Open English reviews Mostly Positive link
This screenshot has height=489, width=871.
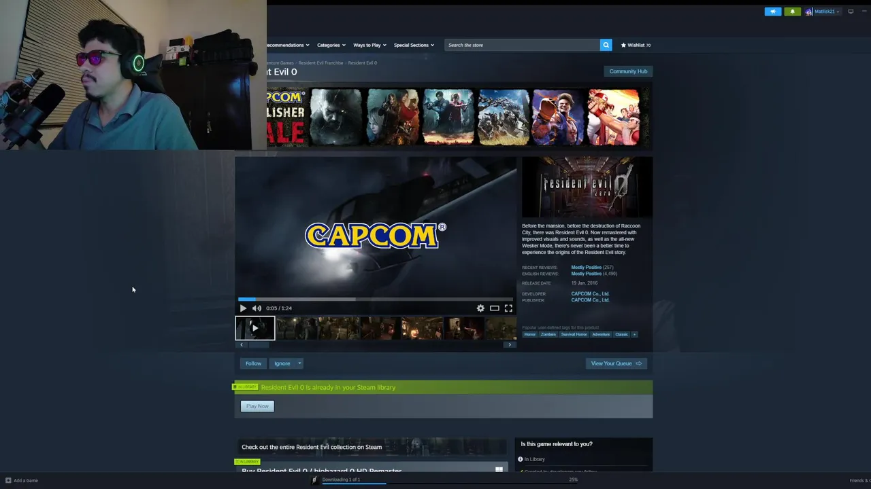pos(586,274)
